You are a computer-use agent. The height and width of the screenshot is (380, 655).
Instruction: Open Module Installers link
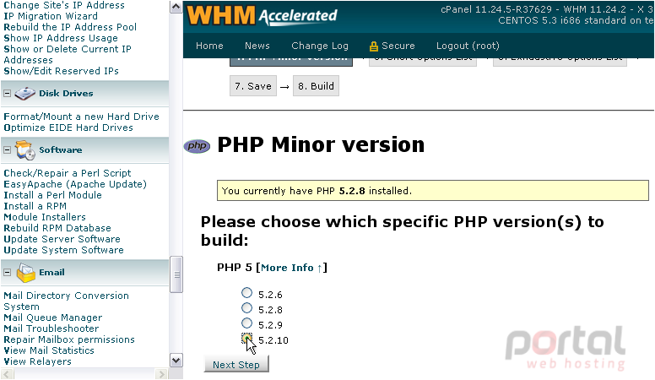pos(45,217)
